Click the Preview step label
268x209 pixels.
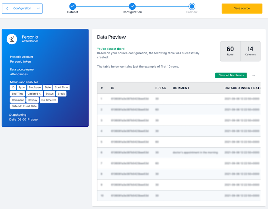pos(192,12)
